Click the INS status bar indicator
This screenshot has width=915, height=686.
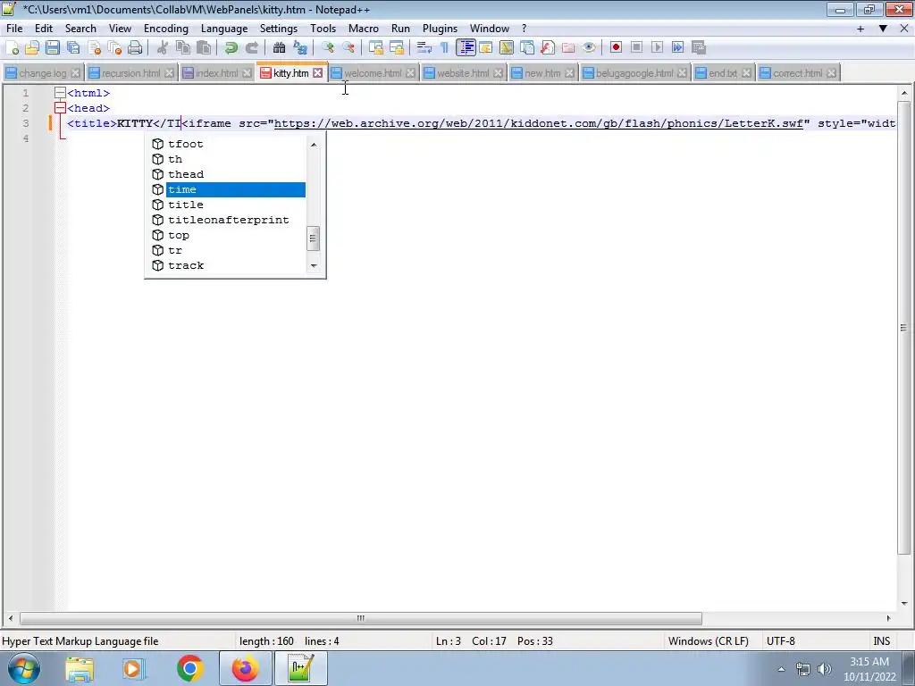point(881,641)
